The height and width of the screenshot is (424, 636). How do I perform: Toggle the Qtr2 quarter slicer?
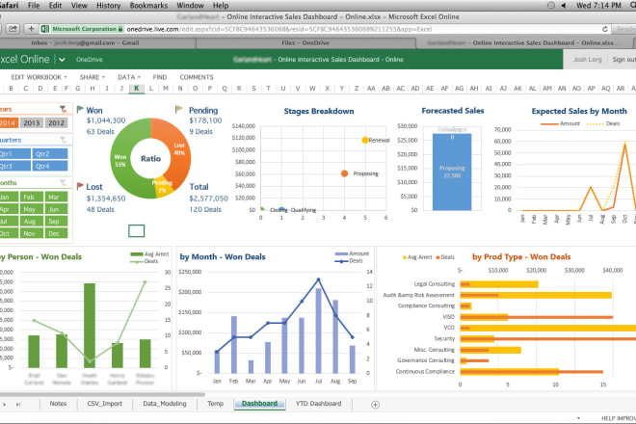click(x=51, y=154)
